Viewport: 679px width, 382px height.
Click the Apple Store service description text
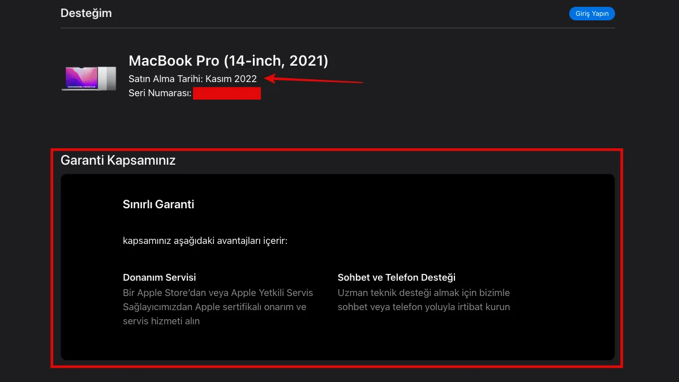(x=218, y=306)
